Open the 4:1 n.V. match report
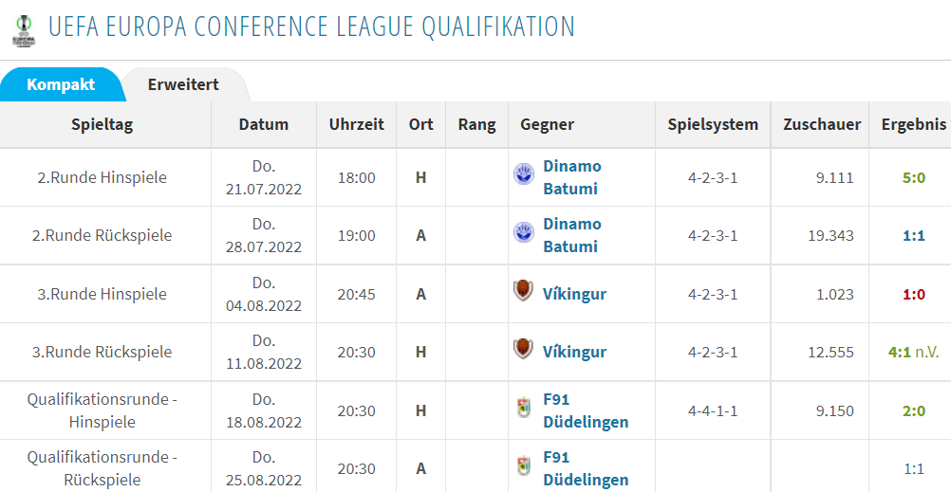 pos(913,352)
